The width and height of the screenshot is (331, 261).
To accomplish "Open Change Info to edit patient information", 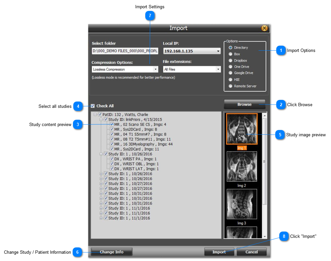I will tap(111, 252).
